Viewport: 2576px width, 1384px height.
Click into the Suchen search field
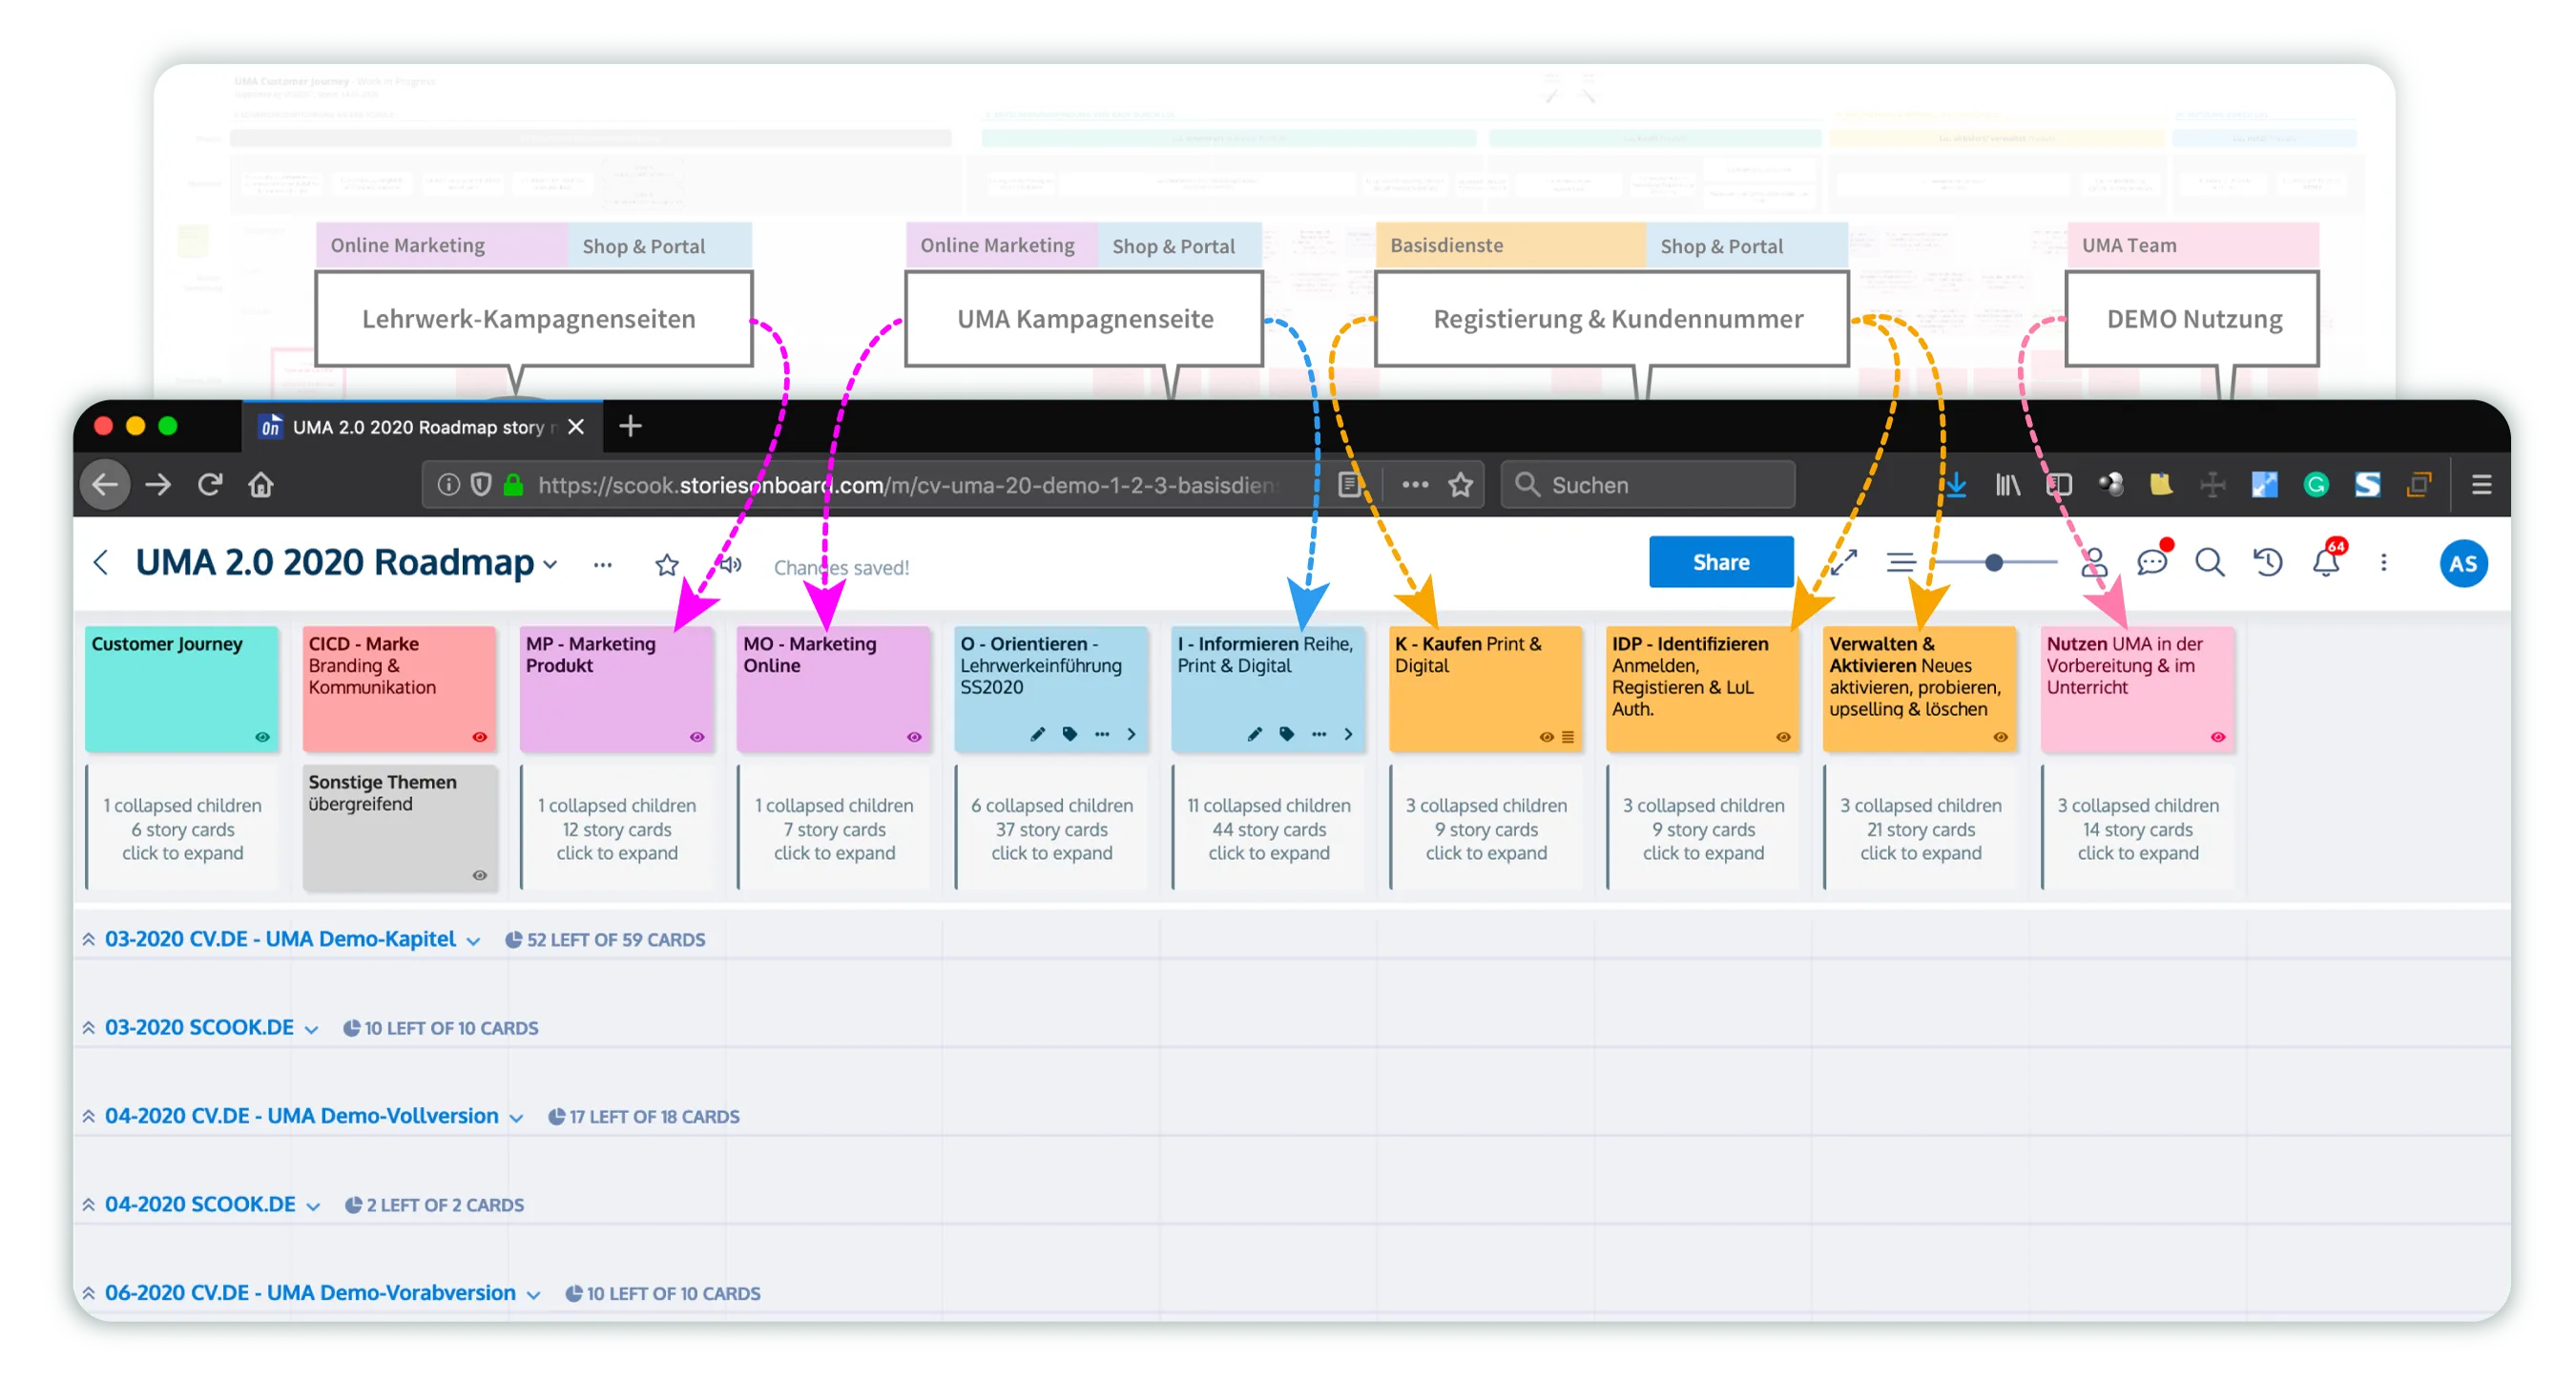tap(1648, 485)
